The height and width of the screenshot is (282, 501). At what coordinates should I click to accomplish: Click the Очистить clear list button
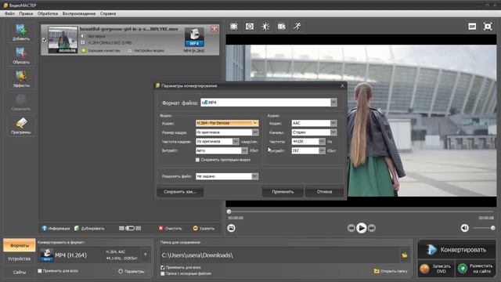(170, 228)
